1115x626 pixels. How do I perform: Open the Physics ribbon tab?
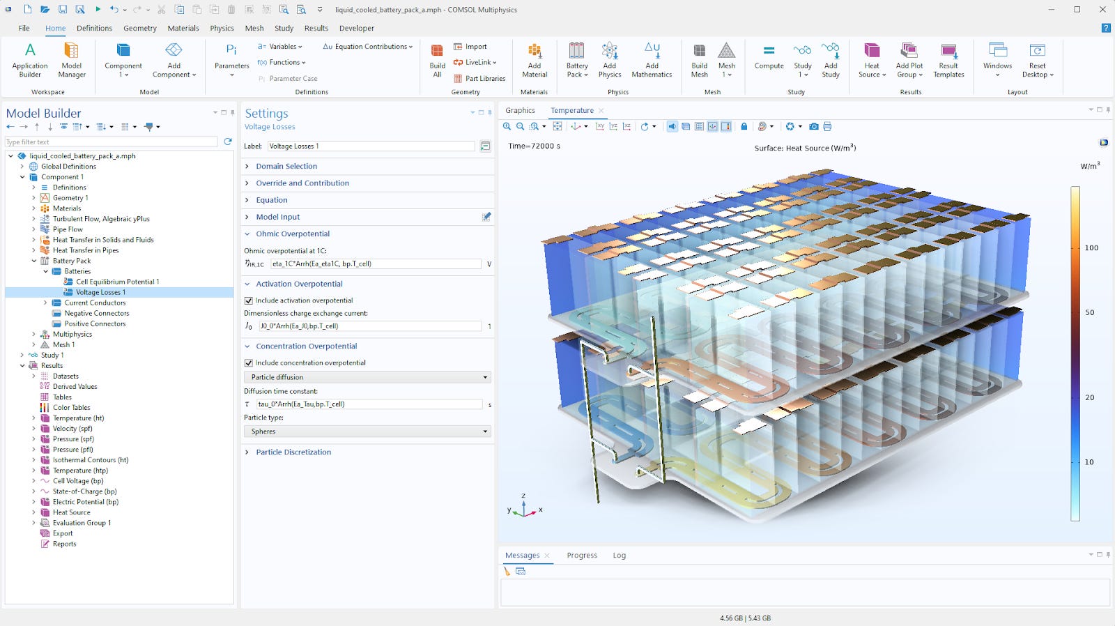tap(222, 29)
